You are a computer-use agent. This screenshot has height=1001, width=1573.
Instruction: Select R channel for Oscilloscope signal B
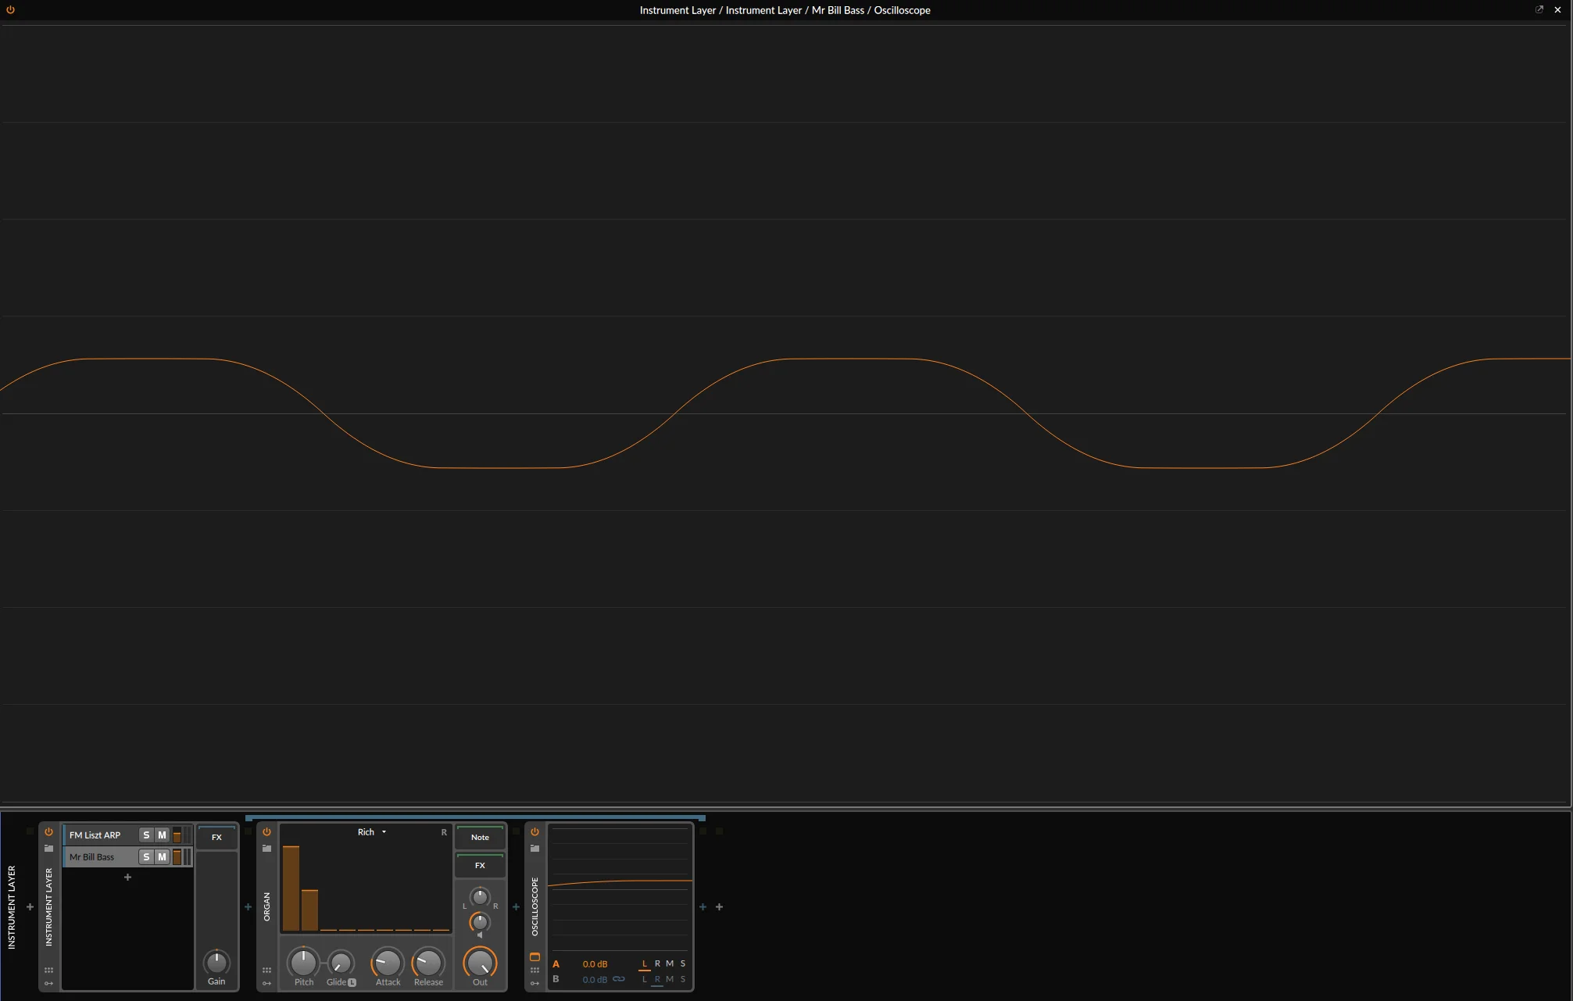(657, 979)
